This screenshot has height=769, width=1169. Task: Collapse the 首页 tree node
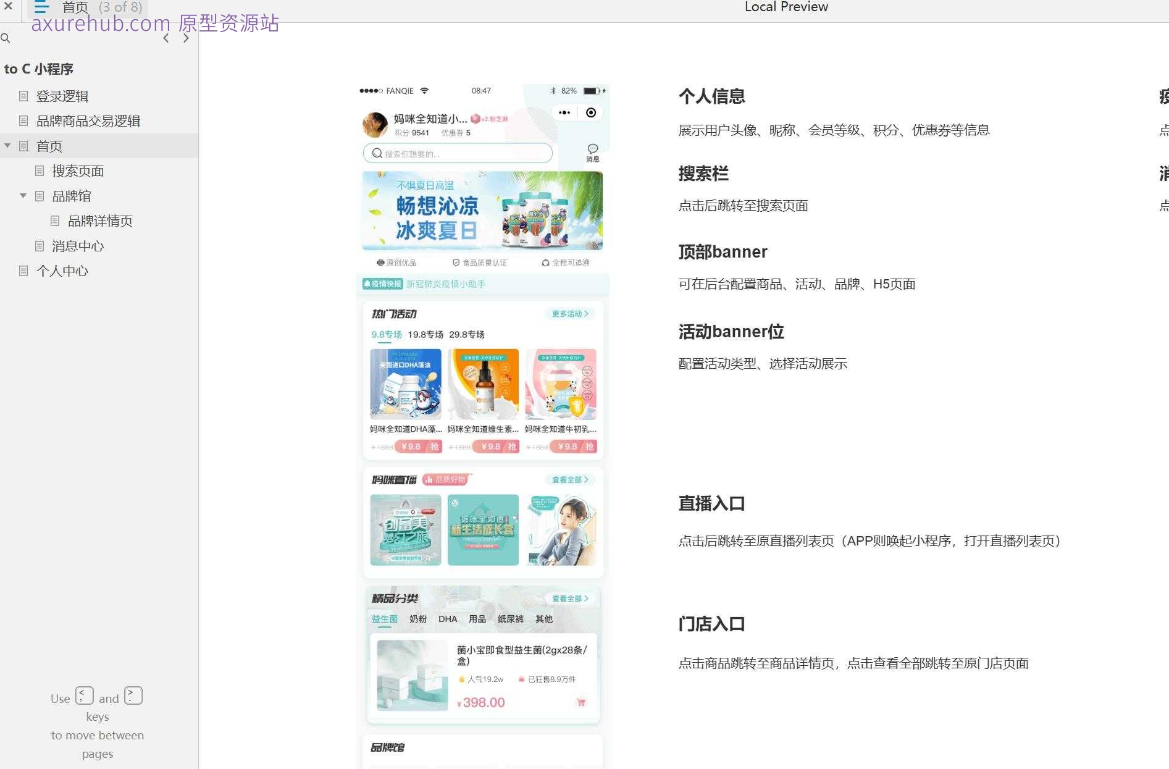[x=8, y=146]
